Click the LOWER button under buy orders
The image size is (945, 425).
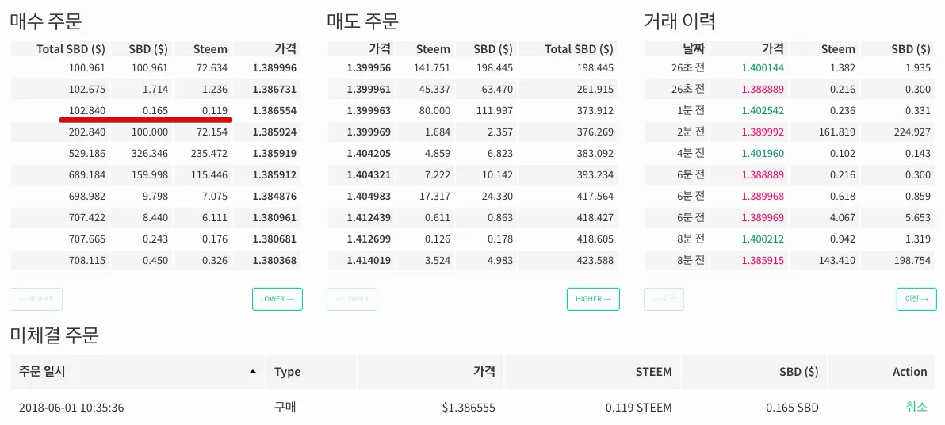click(x=277, y=299)
